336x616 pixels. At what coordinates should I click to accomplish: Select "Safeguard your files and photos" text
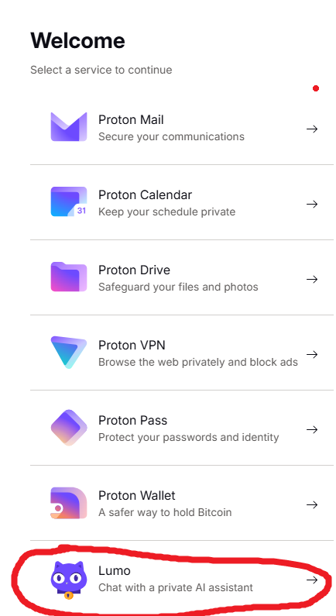178,287
